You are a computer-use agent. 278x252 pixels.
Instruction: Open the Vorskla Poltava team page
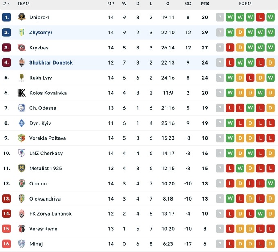pyautogui.click(x=47, y=138)
